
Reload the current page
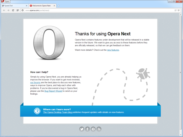[13, 10]
